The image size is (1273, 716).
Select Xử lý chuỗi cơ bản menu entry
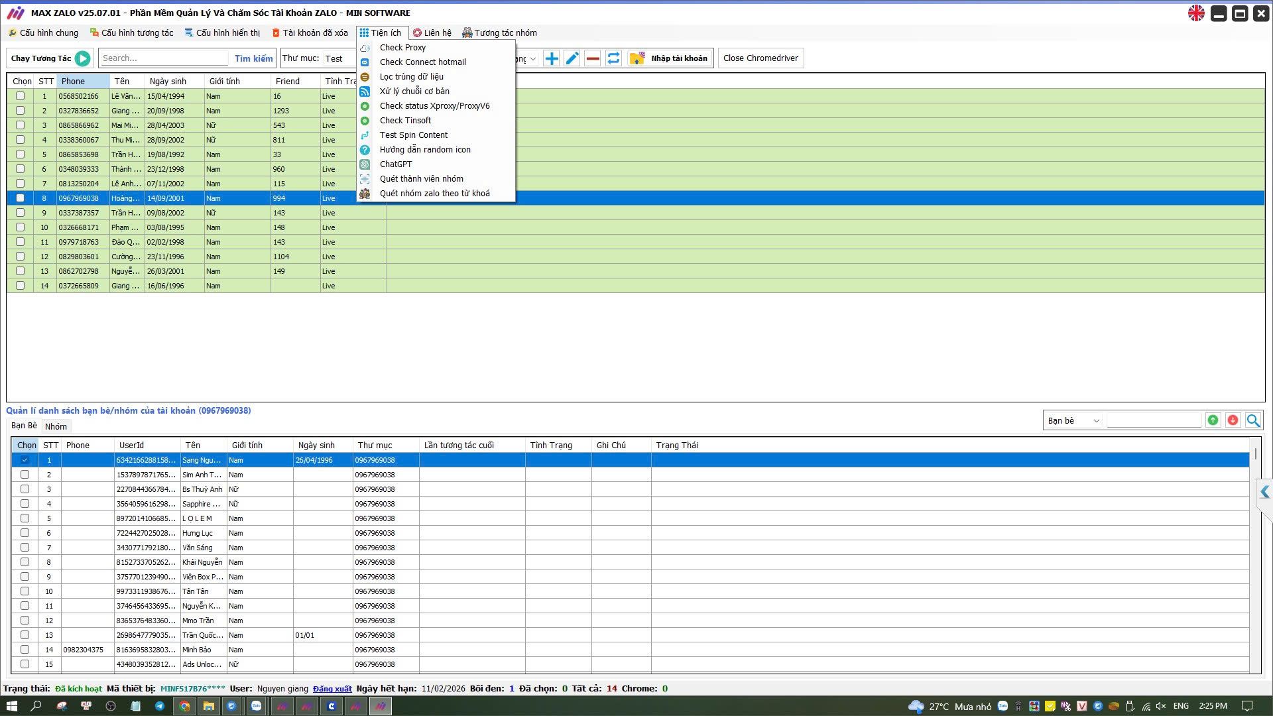tap(414, 91)
